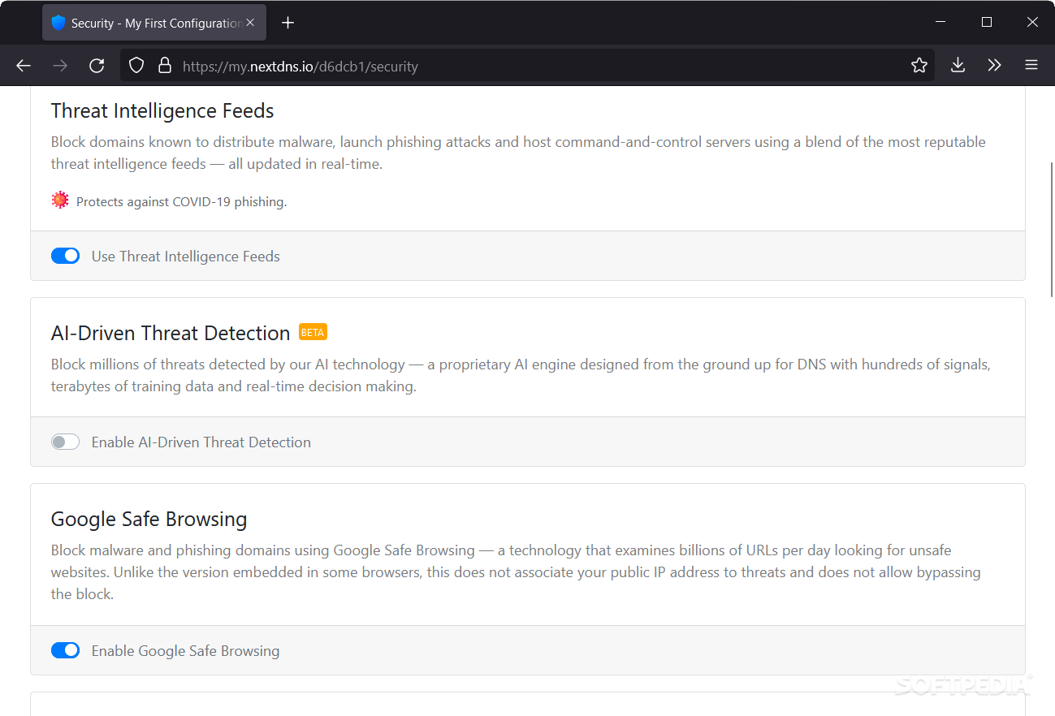This screenshot has height=716, width=1055.
Task: Click the page vertical scrollbar thumb
Action: click(1052, 229)
